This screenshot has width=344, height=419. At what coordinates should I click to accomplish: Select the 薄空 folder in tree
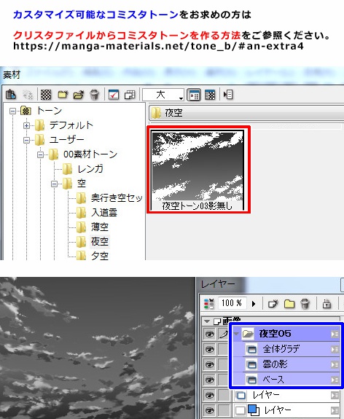coord(99,227)
